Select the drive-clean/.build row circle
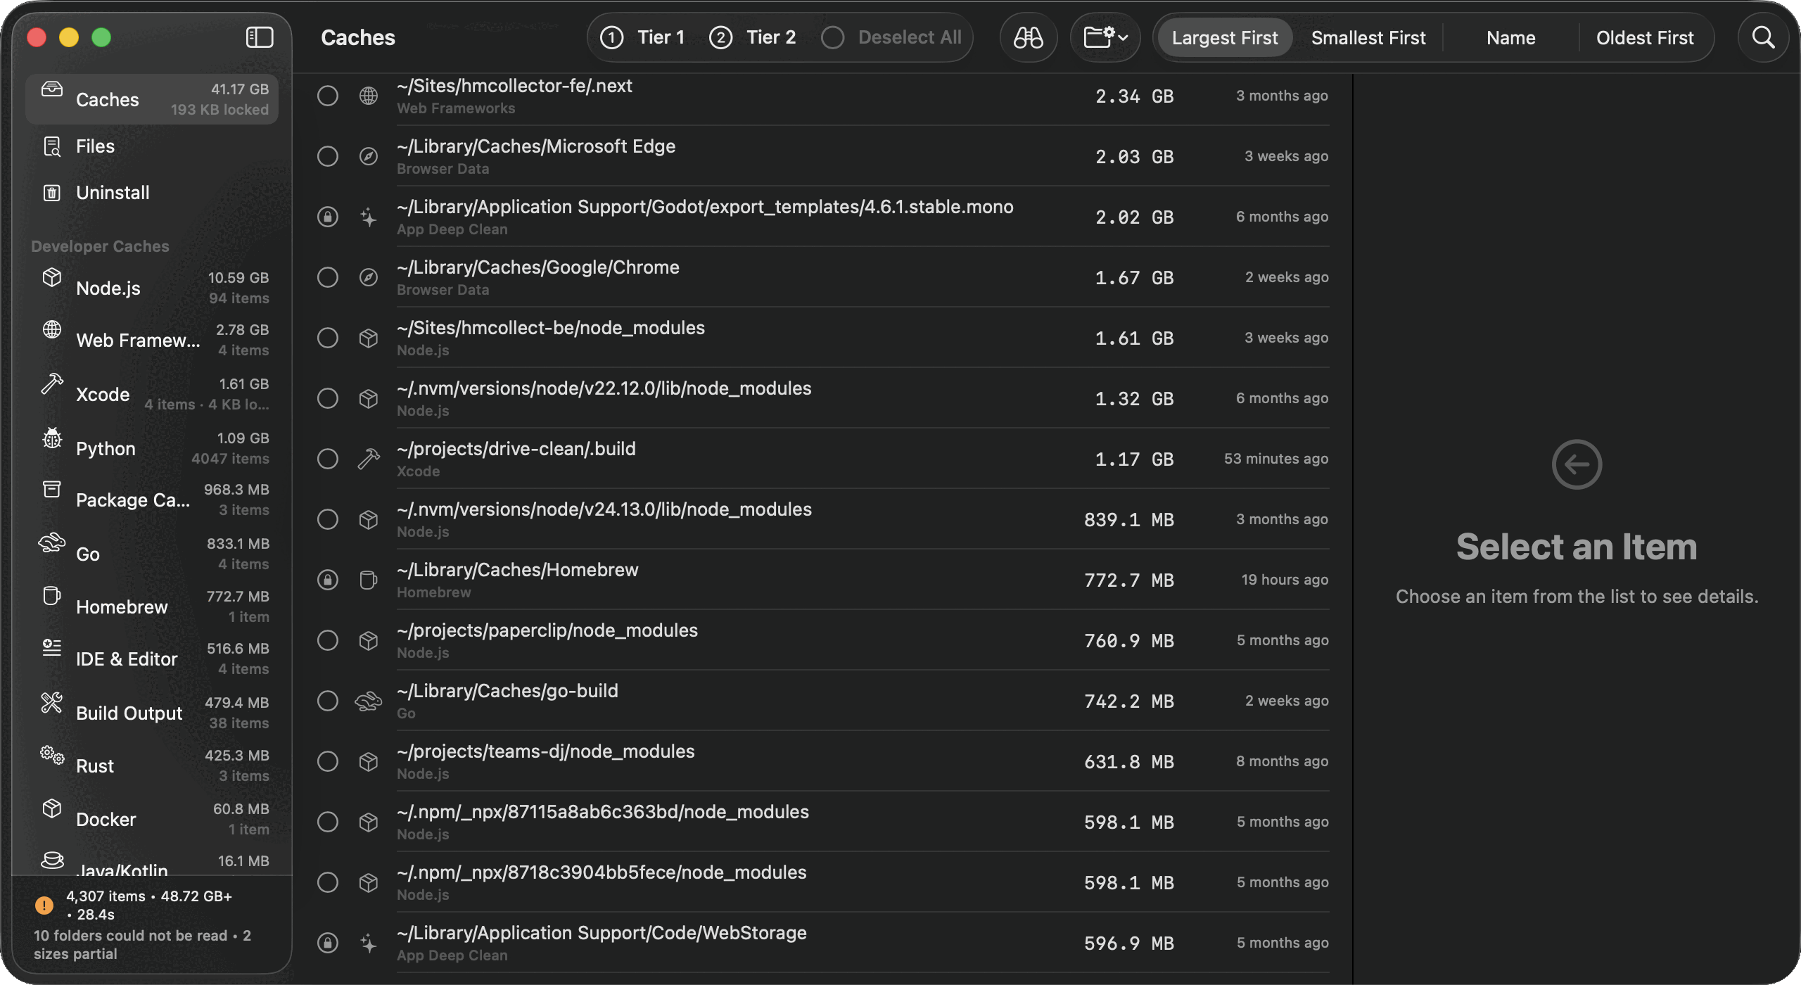Image resolution: width=1801 pixels, height=985 pixels. pyautogui.click(x=328, y=459)
